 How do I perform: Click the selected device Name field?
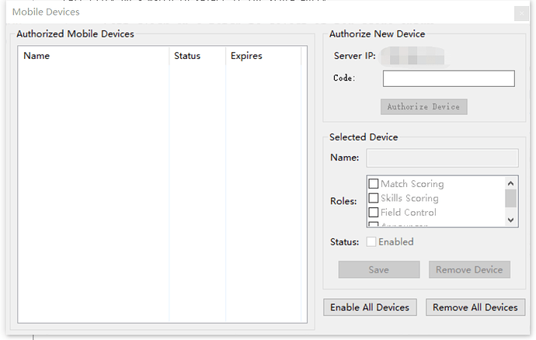[442, 158]
